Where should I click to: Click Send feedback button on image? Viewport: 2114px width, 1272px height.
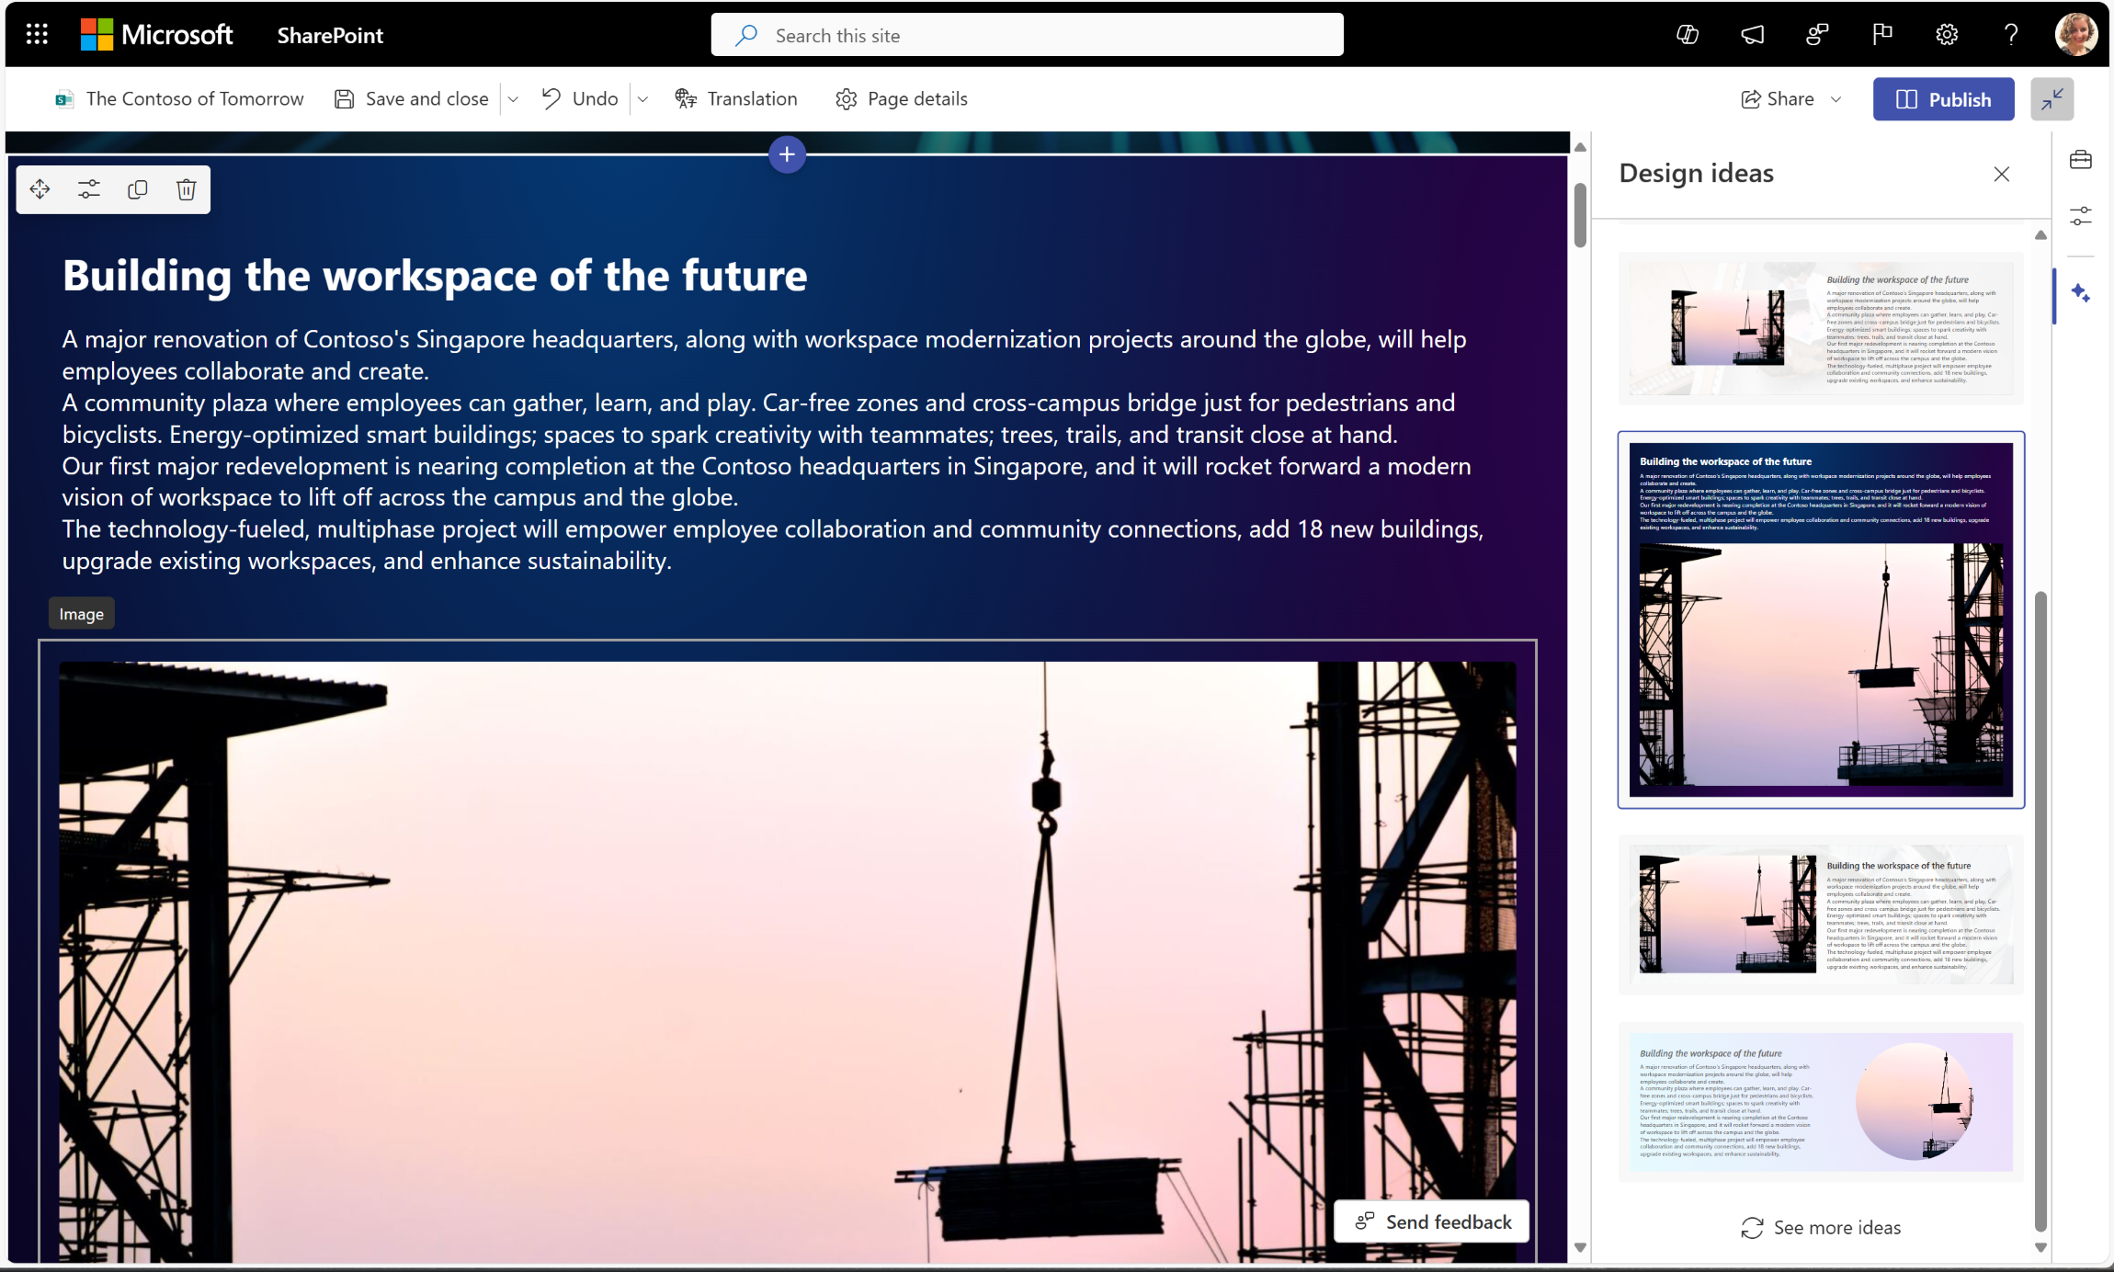[1431, 1222]
